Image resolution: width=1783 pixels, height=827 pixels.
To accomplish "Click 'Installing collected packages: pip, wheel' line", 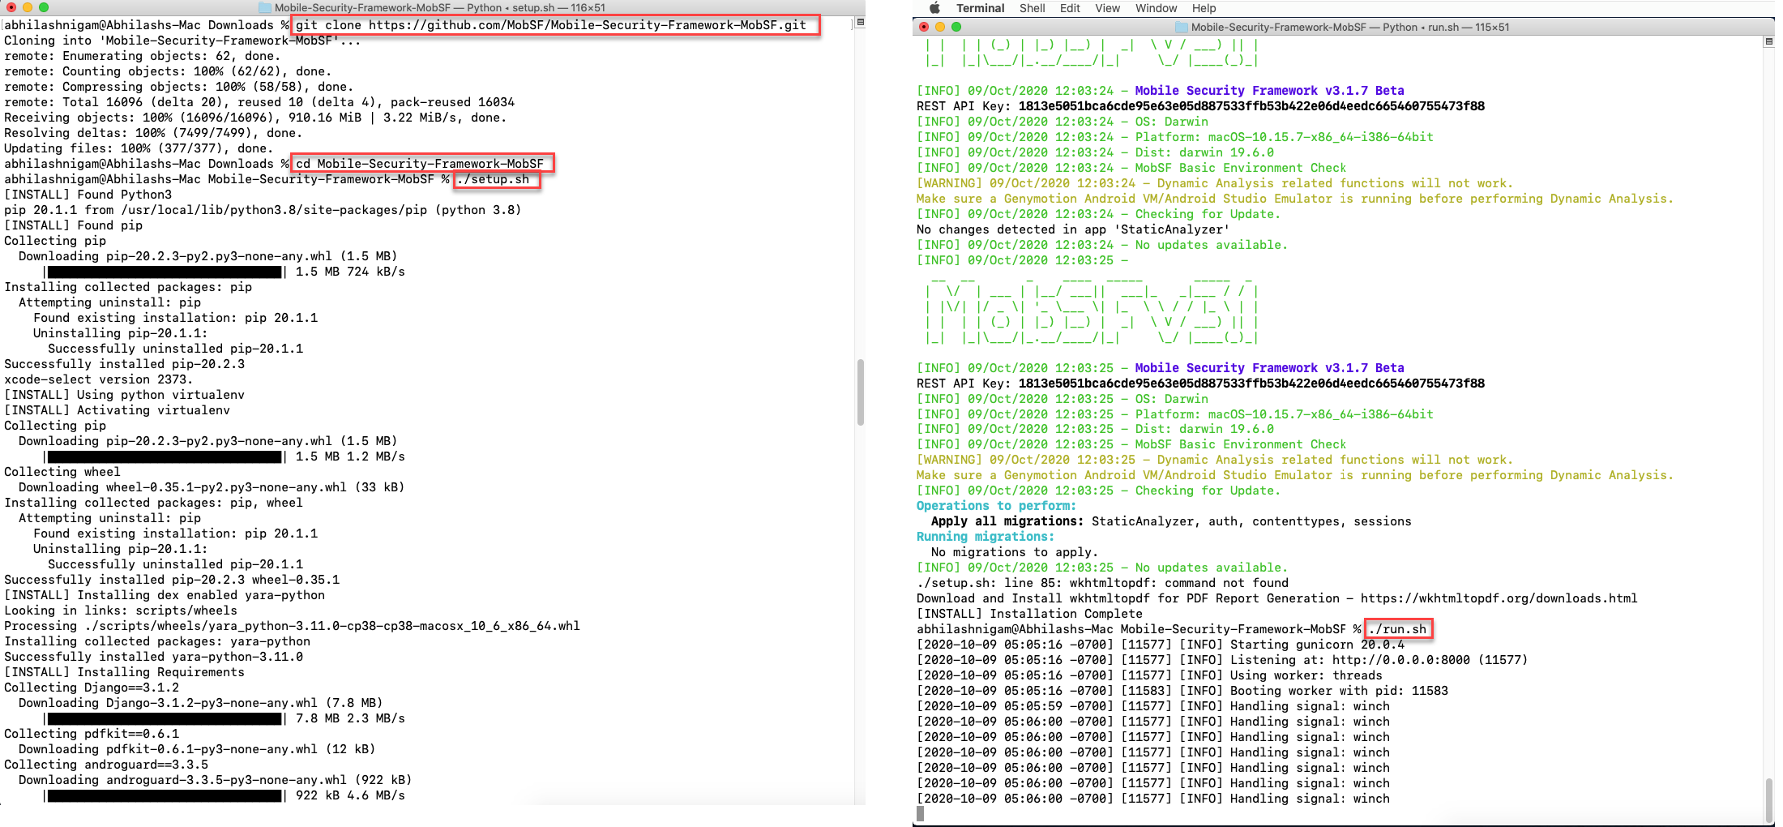I will 153,503.
